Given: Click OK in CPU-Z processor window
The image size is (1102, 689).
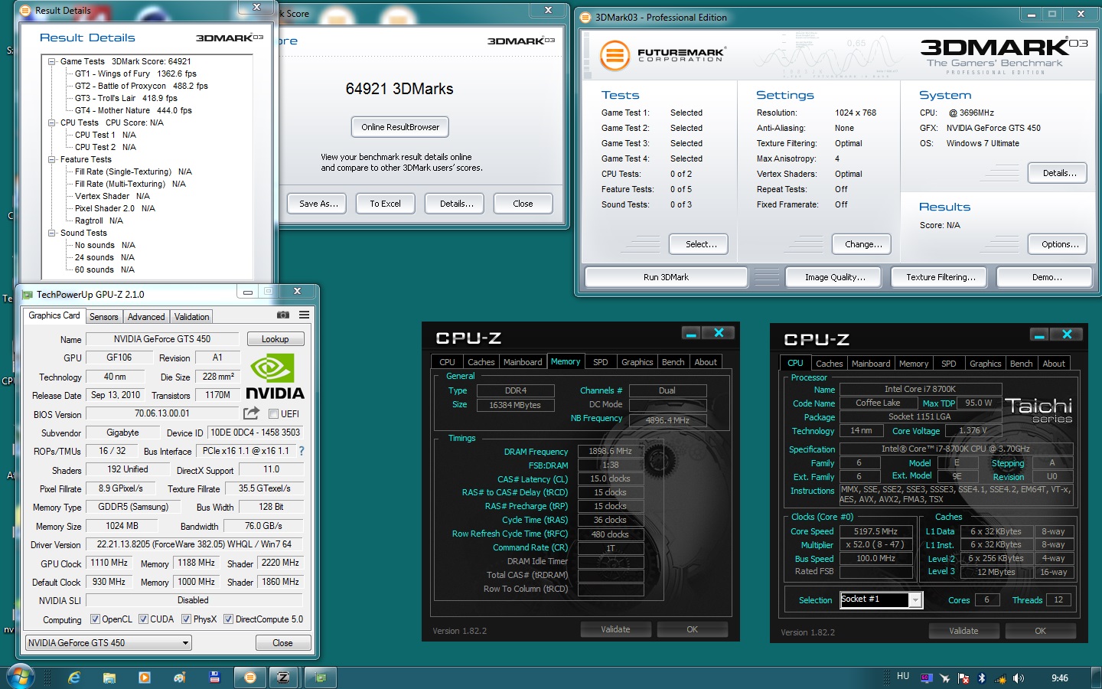Looking at the screenshot, I should click(x=1040, y=631).
